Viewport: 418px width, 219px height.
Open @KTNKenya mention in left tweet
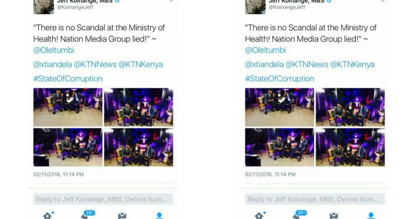pos(140,65)
